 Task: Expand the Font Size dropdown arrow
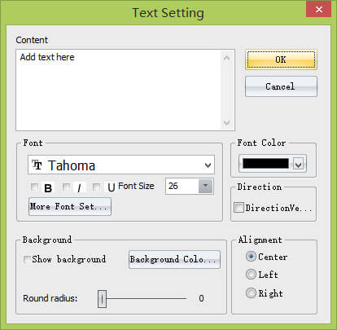(x=205, y=186)
